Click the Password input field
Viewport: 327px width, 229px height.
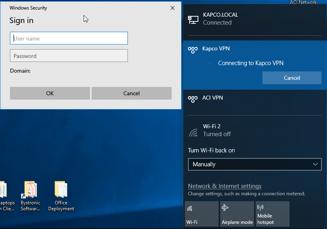click(x=69, y=56)
